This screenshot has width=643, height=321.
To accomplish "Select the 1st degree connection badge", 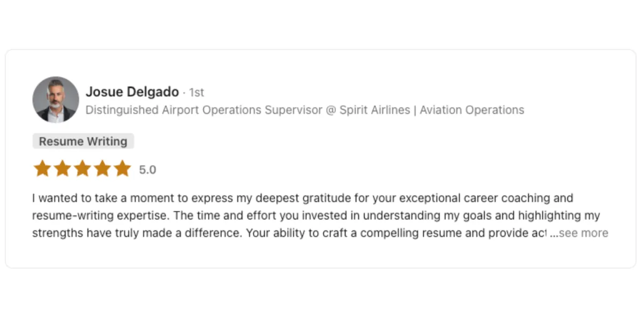I will click(197, 93).
